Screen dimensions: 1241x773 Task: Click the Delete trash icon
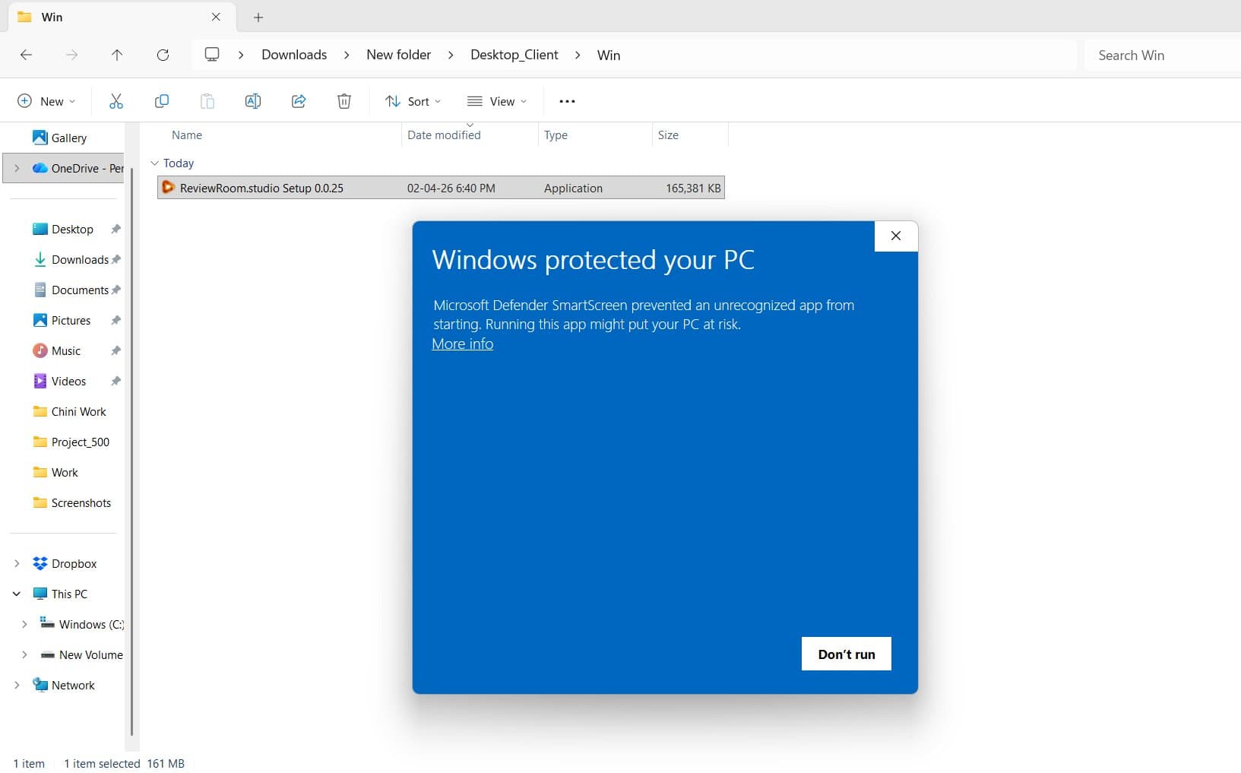[x=343, y=101]
